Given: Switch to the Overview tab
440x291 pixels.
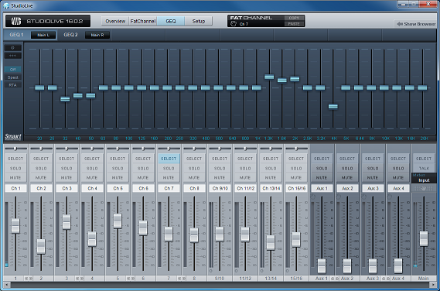Looking at the screenshot, I should 115,21.
